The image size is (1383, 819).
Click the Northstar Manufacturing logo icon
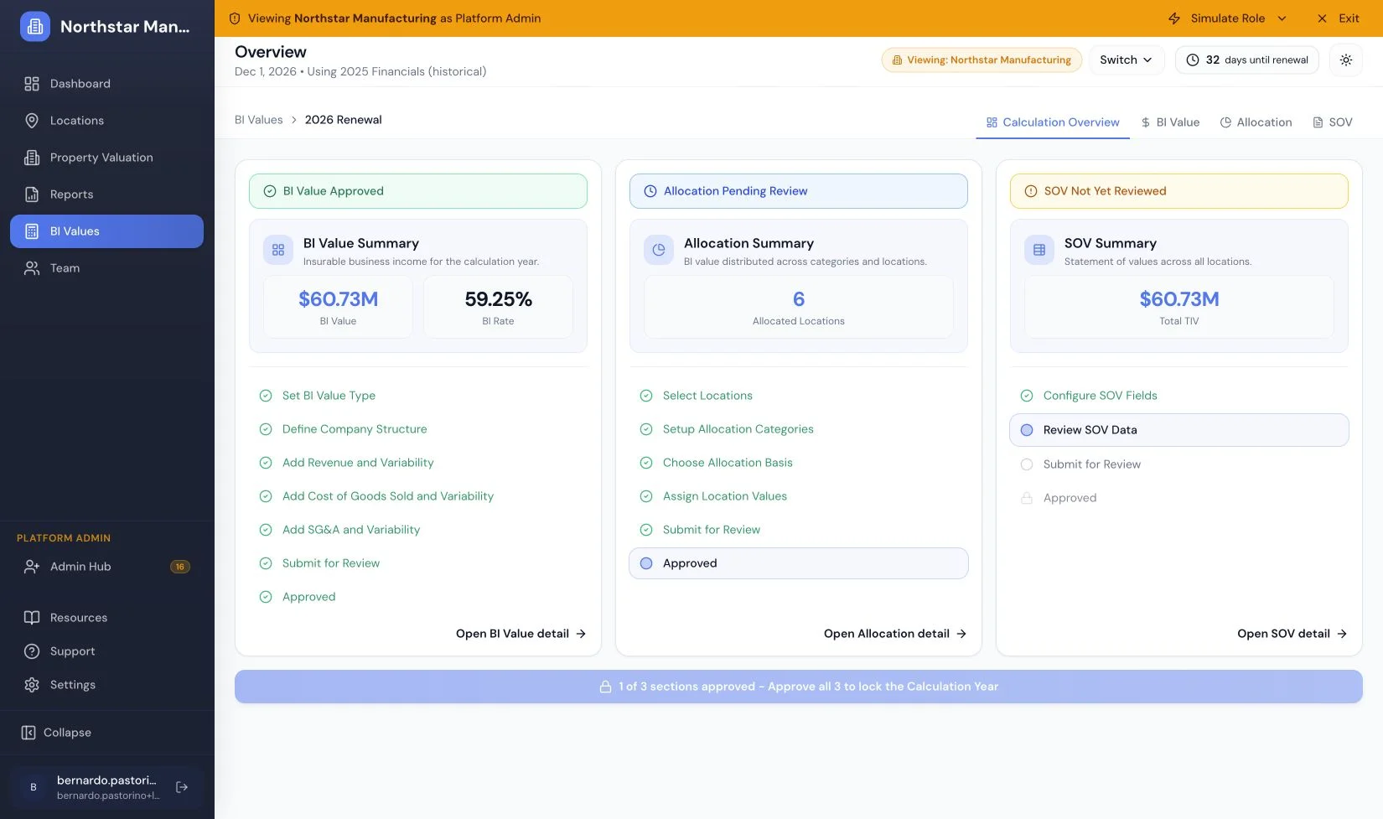pos(35,27)
